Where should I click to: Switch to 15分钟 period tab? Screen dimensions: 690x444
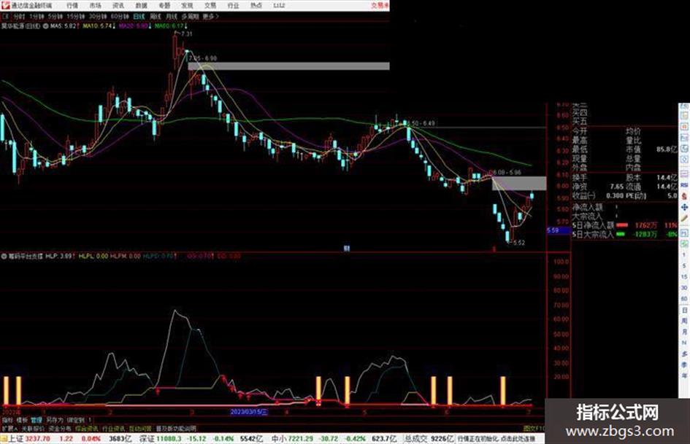click(x=76, y=16)
